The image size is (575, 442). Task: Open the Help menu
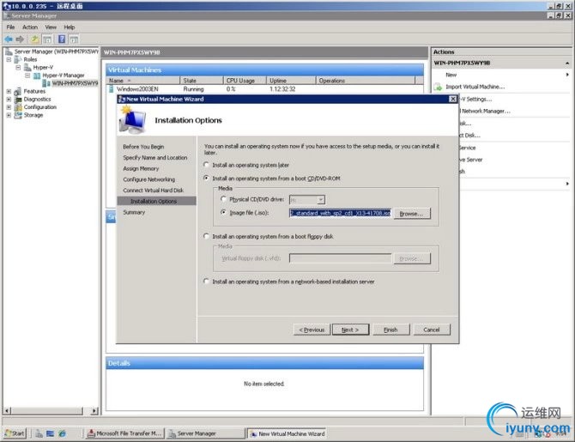(69, 27)
